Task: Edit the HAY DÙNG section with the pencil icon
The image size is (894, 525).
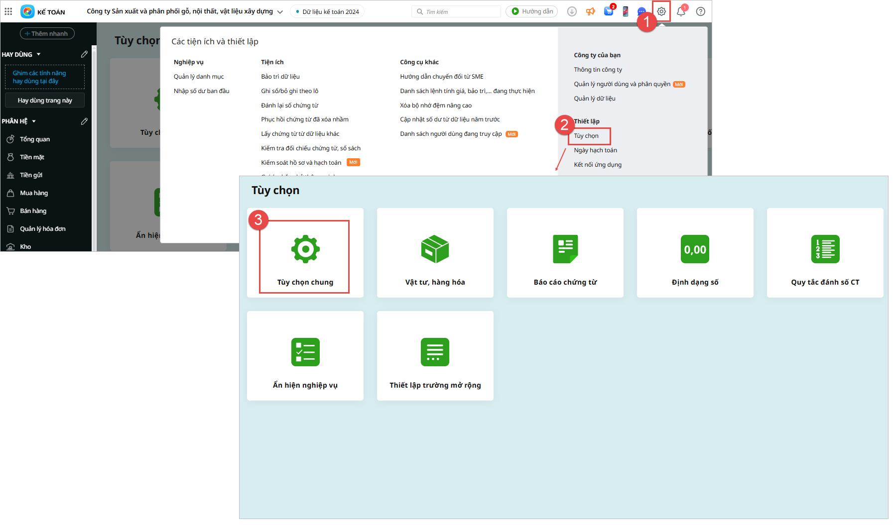Action: click(84, 54)
